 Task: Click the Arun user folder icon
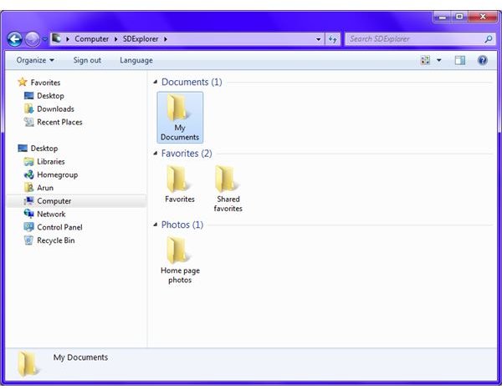(x=28, y=188)
